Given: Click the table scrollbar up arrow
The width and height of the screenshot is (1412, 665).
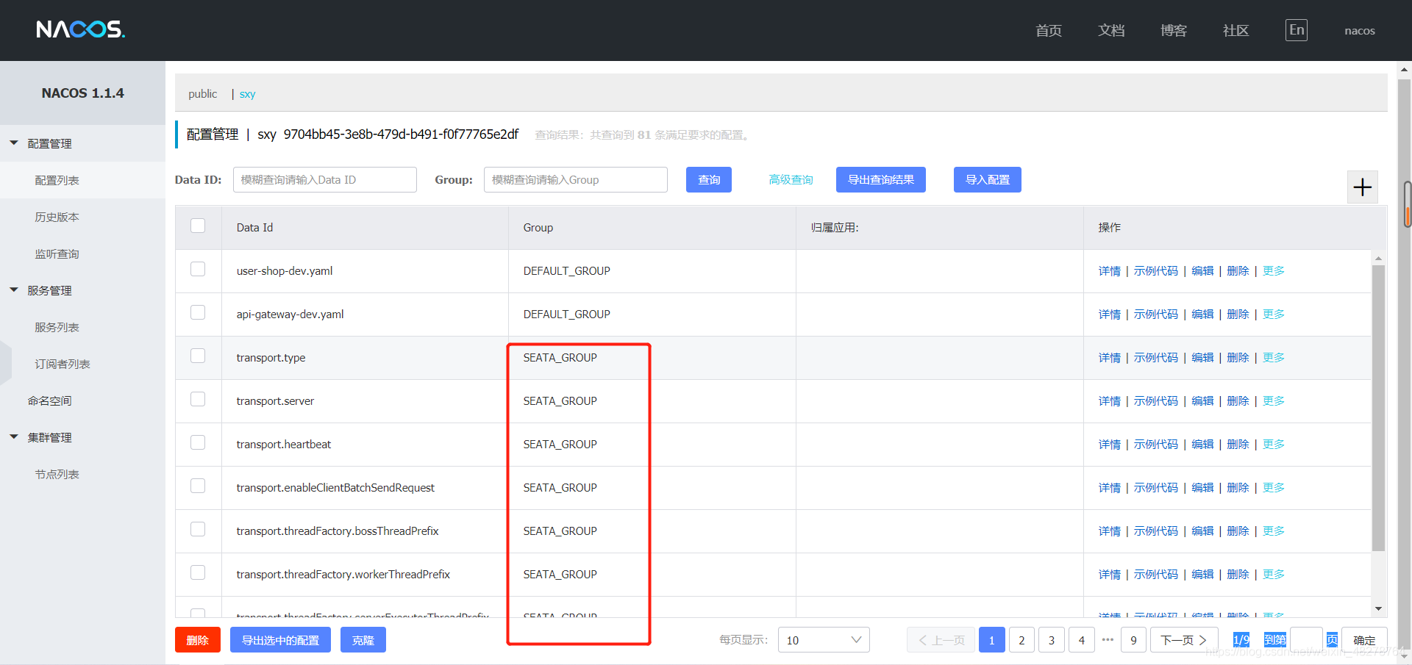Looking at the screenshot, I should tap(1378, 259).
